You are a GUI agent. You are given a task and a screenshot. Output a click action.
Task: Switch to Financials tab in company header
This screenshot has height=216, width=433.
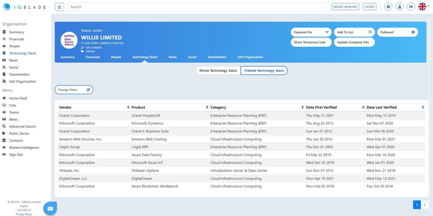[x=93, y=57]
